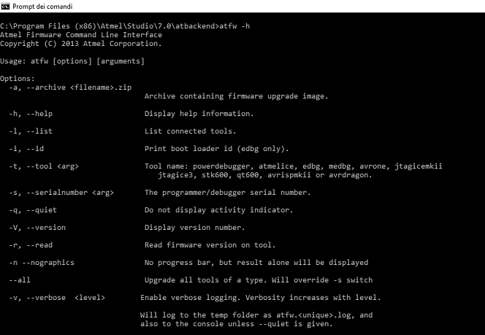Click the "Atmel Firmware Command Line Interface" line
This screenshot has width=485, height=335.
click(x=81, y=35)
